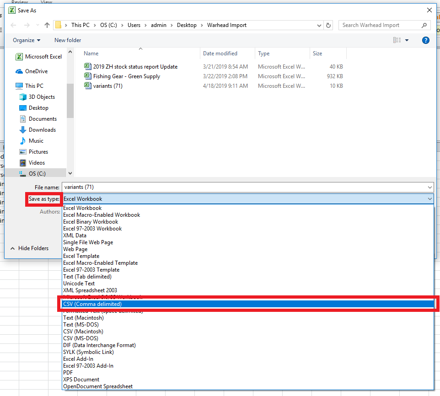Viewport: 440px width, 396px height.
Task: Select Microsoft Excel in navigation pane
Action: tap(38, 57)
